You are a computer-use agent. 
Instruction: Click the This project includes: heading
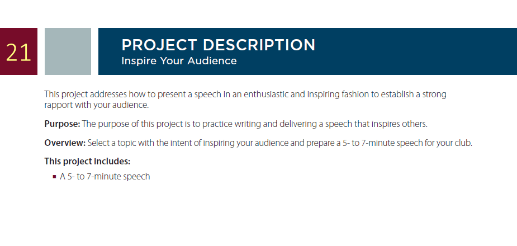tap(87, 162)
